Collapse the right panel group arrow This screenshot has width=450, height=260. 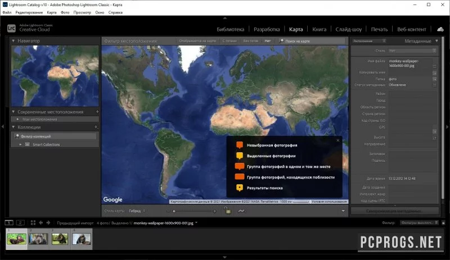447,126
